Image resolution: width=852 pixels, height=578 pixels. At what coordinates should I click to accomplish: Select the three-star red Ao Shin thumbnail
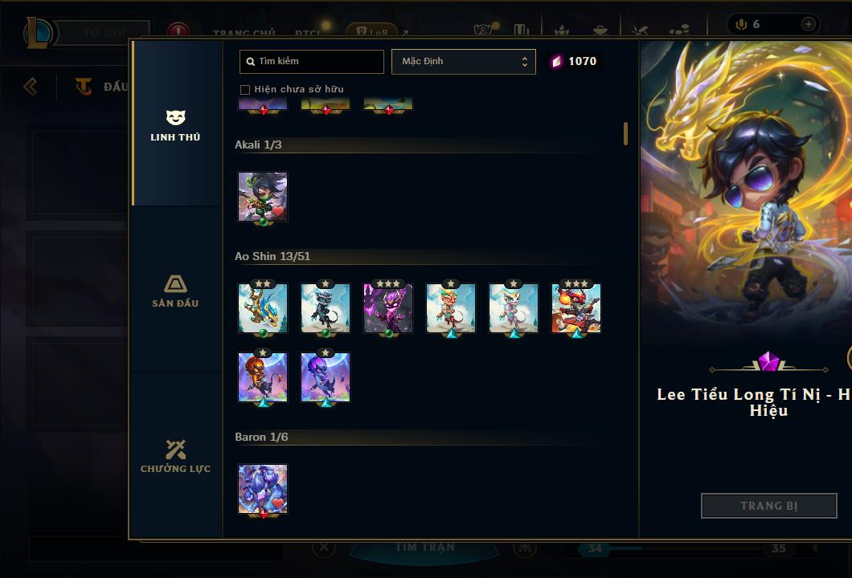[x=576, y=308]
